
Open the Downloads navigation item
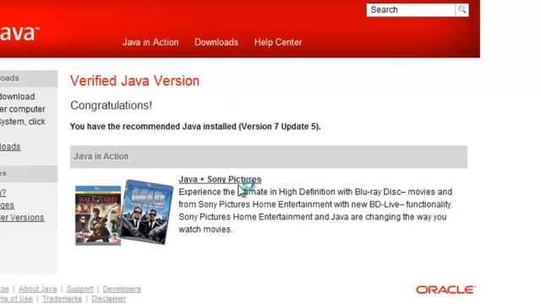tap(216, 42)
